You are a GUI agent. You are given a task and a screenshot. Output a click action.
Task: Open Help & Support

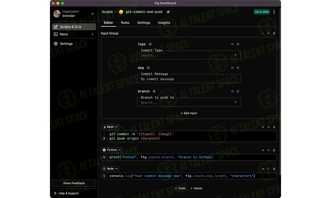(x=66, y=193)
